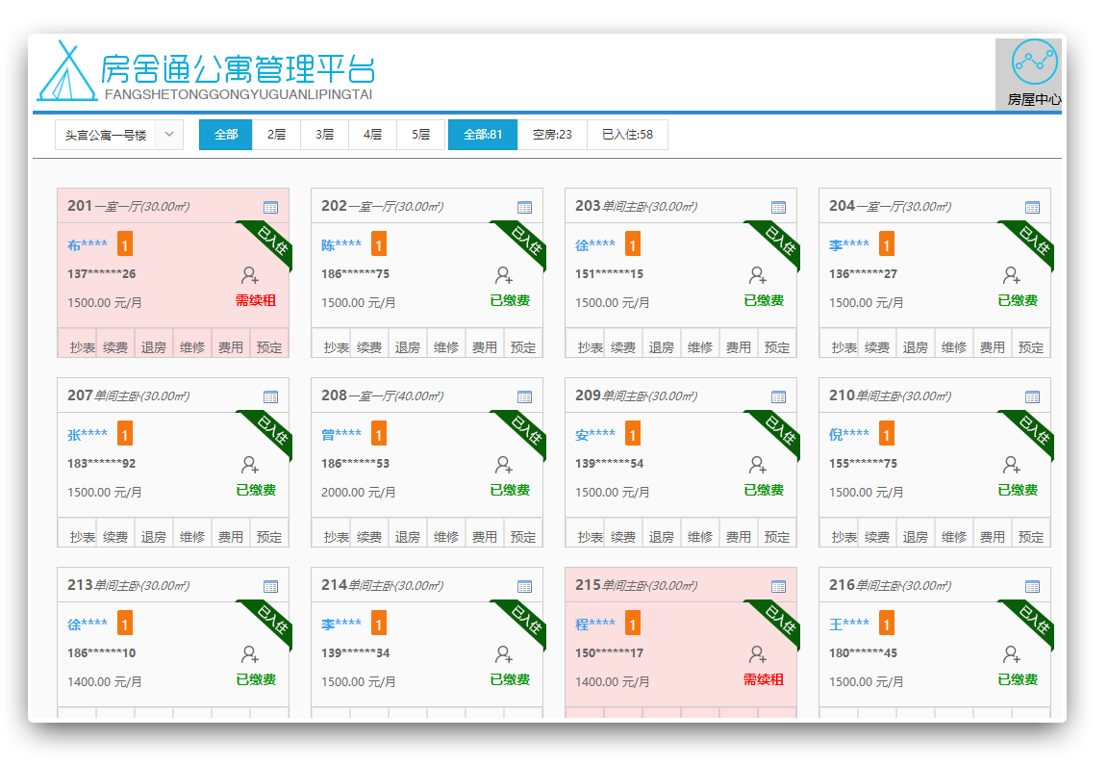Click the calendar icon on room 204

click(x=1032, y=207)
